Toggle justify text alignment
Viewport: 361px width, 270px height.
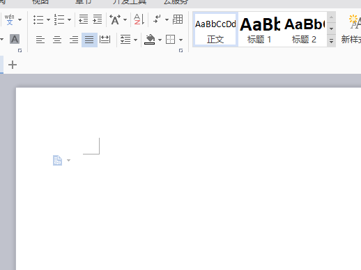(x=89, y=40)
